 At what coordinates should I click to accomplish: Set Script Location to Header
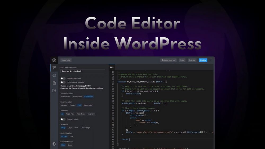pos(64,105)
